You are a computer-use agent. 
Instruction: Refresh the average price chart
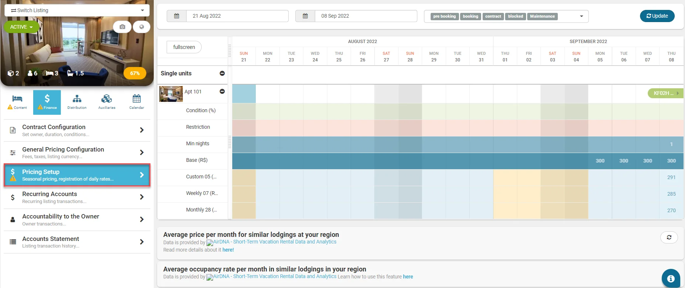(669, 237)
